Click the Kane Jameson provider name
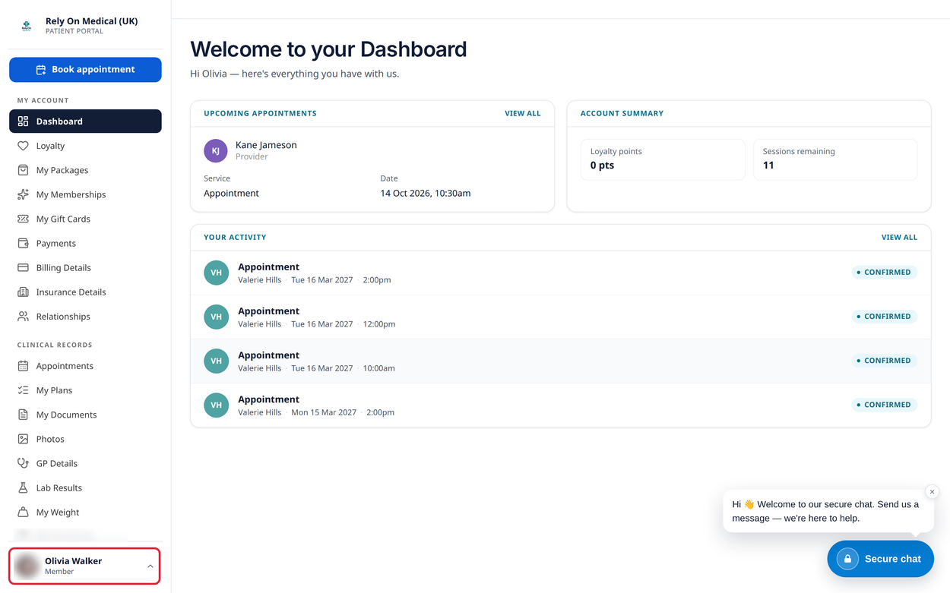This screenshot has width=950, height=593. click(266, 145)
